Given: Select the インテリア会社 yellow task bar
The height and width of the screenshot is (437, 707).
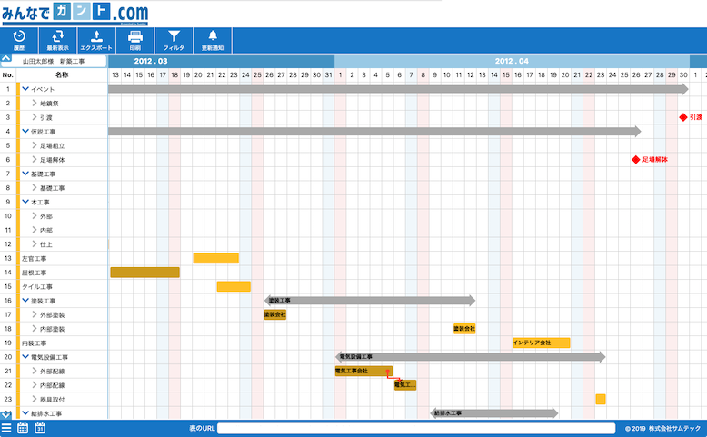Looking at the screenshot, I should (x=541, y=343).
